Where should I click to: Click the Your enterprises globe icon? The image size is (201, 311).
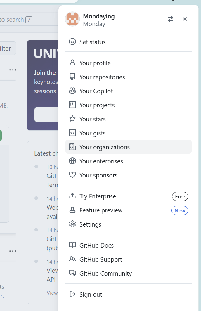(x=72, y=161)
